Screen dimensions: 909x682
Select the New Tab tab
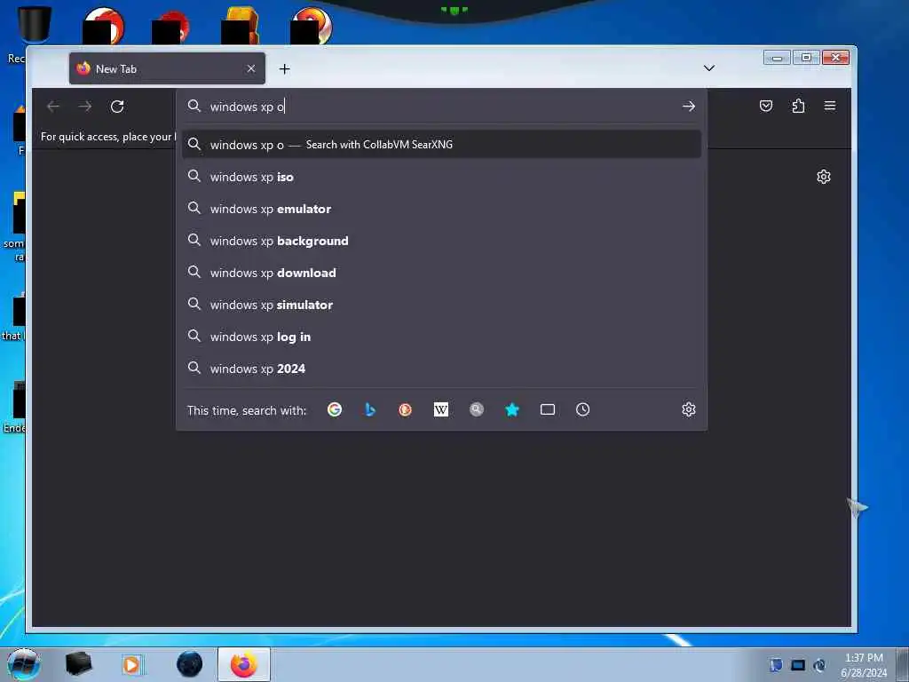[x=167, y=68]
